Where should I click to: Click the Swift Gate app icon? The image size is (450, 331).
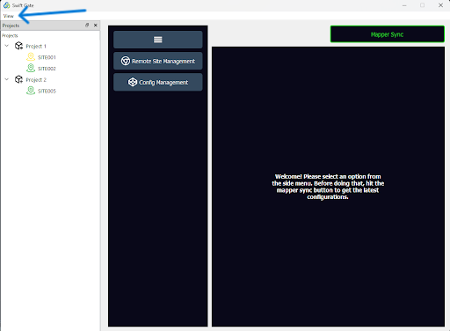coord(6,5)
